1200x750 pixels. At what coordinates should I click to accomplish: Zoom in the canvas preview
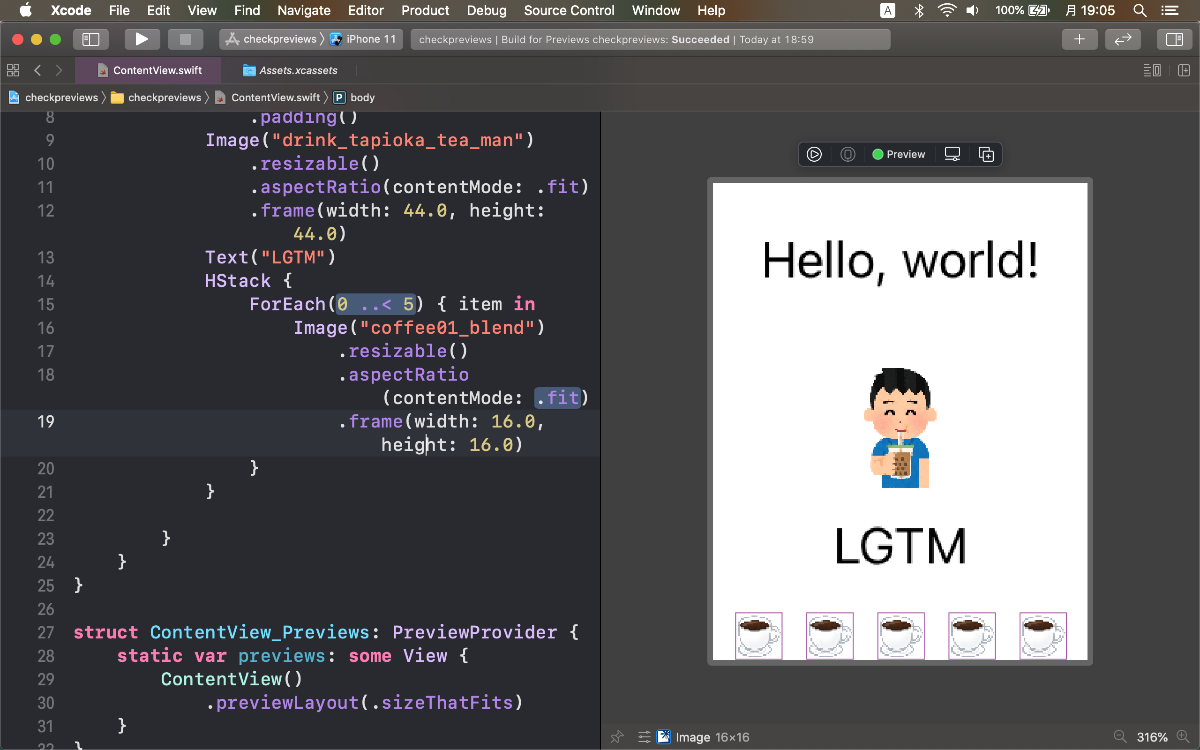click(1183, 736)
